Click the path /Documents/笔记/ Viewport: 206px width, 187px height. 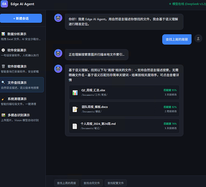pos(91,128)
